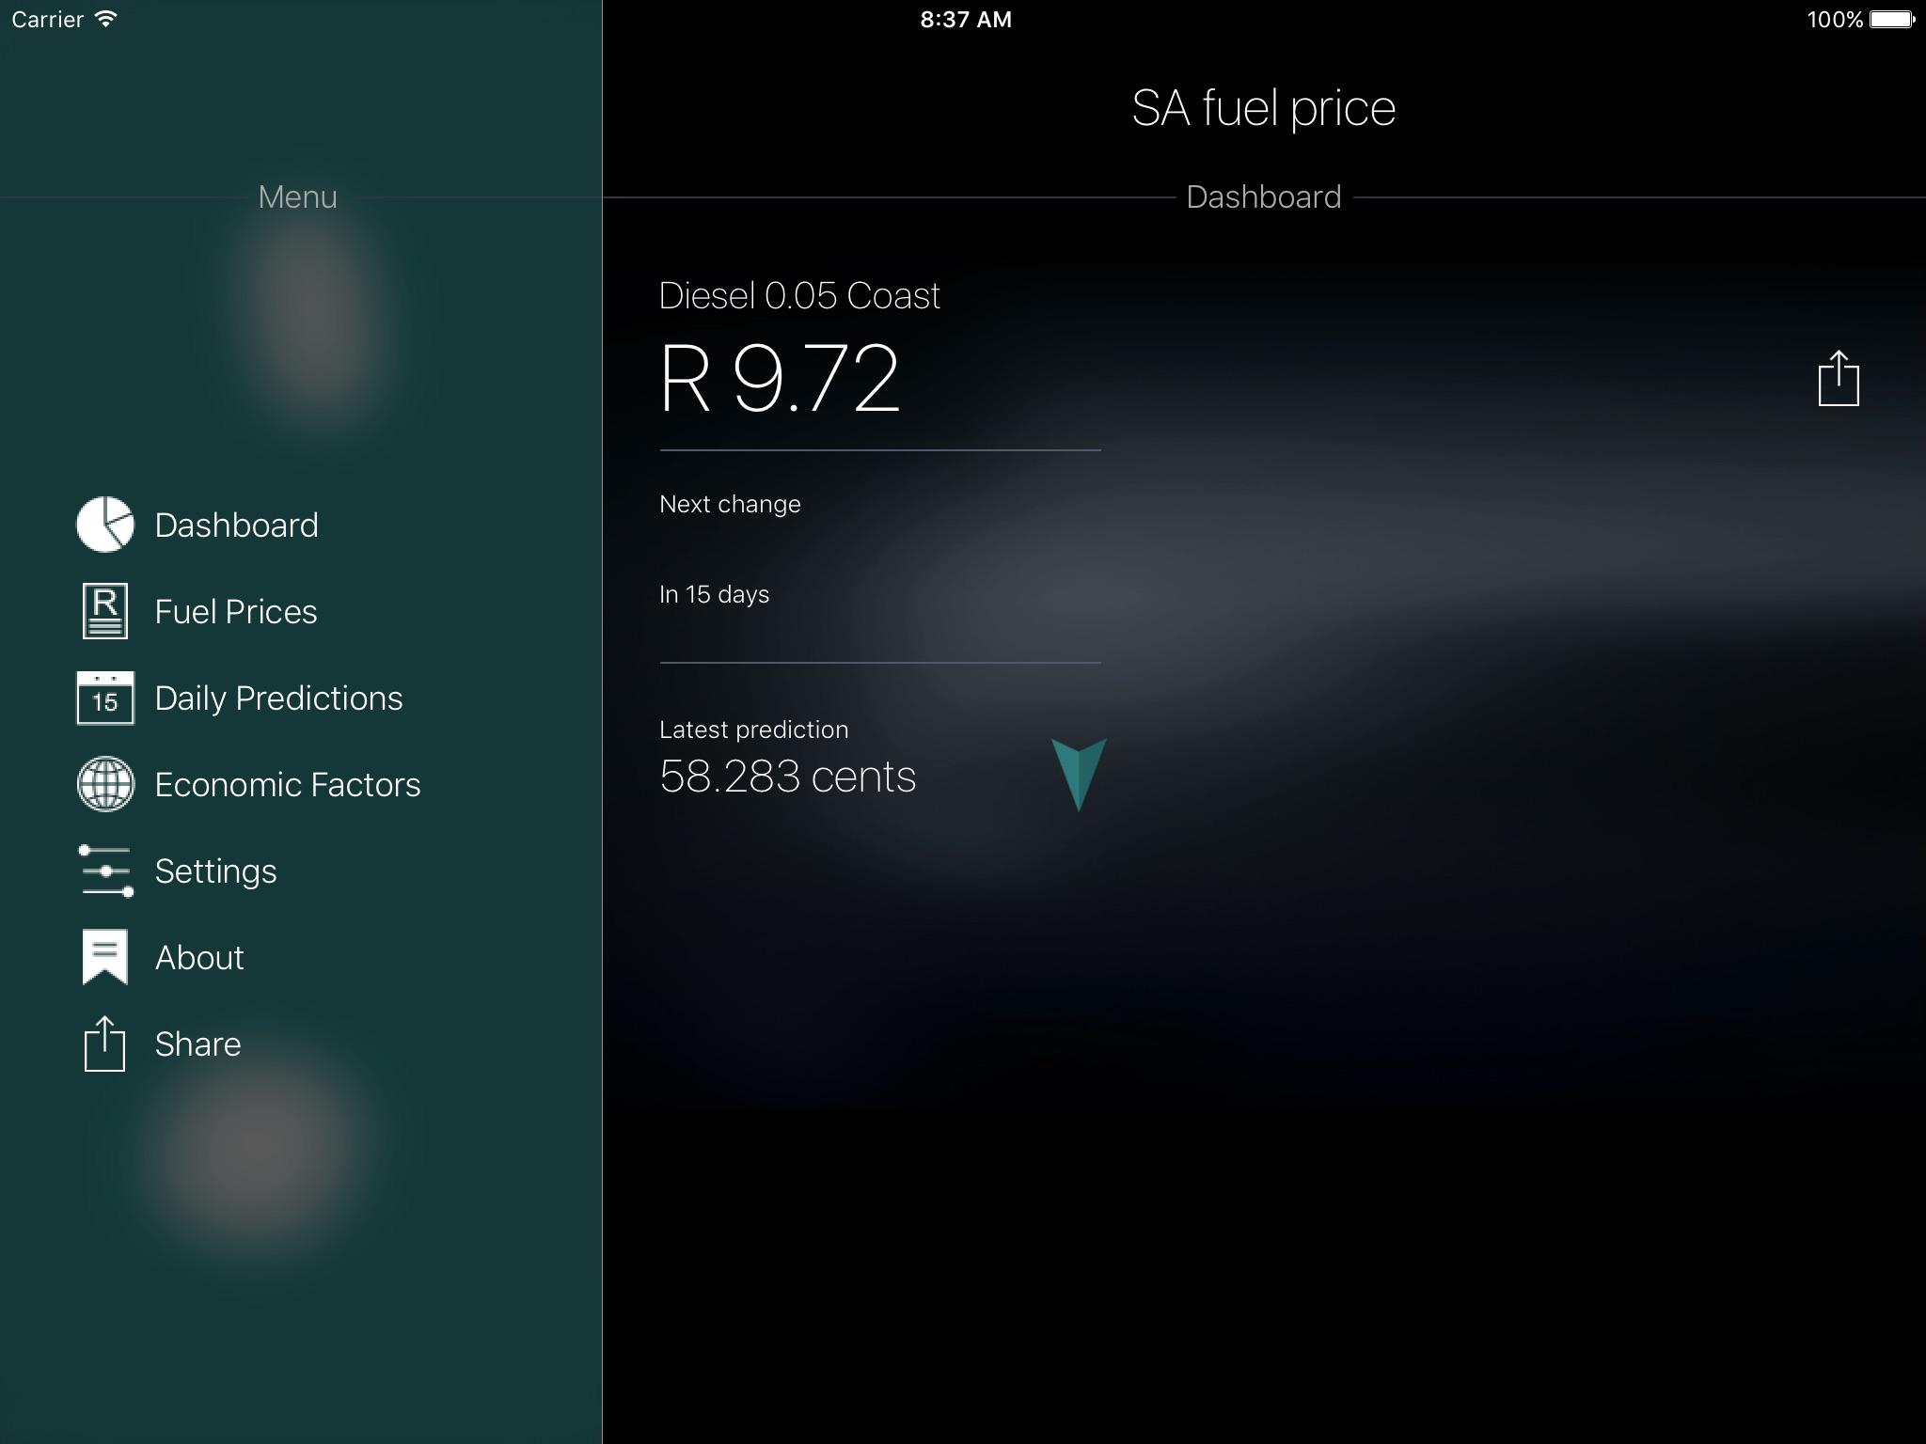Tap the In 15 days text
The height and width of the screenshot is (1444, 1926).
(x=714, y=594)
